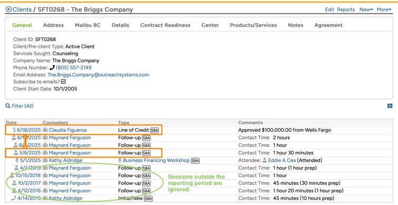
Task: Click person icon beside Eddie A Cea
Action: 265,161
